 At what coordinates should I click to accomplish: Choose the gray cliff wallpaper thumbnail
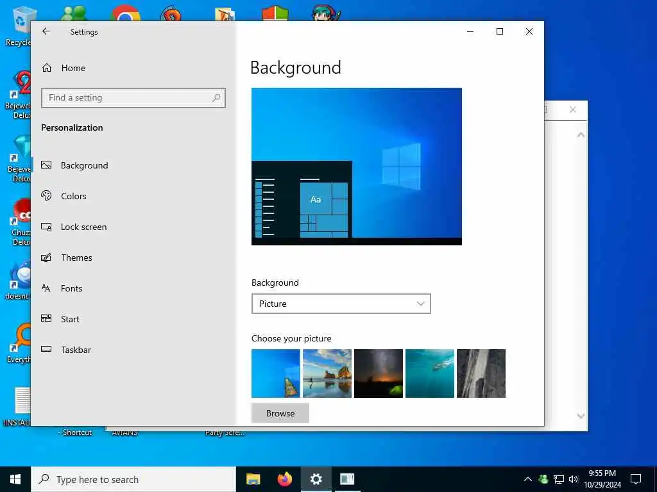click(x=481, y=373)
